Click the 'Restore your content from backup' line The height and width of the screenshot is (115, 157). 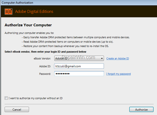point(65,46)
